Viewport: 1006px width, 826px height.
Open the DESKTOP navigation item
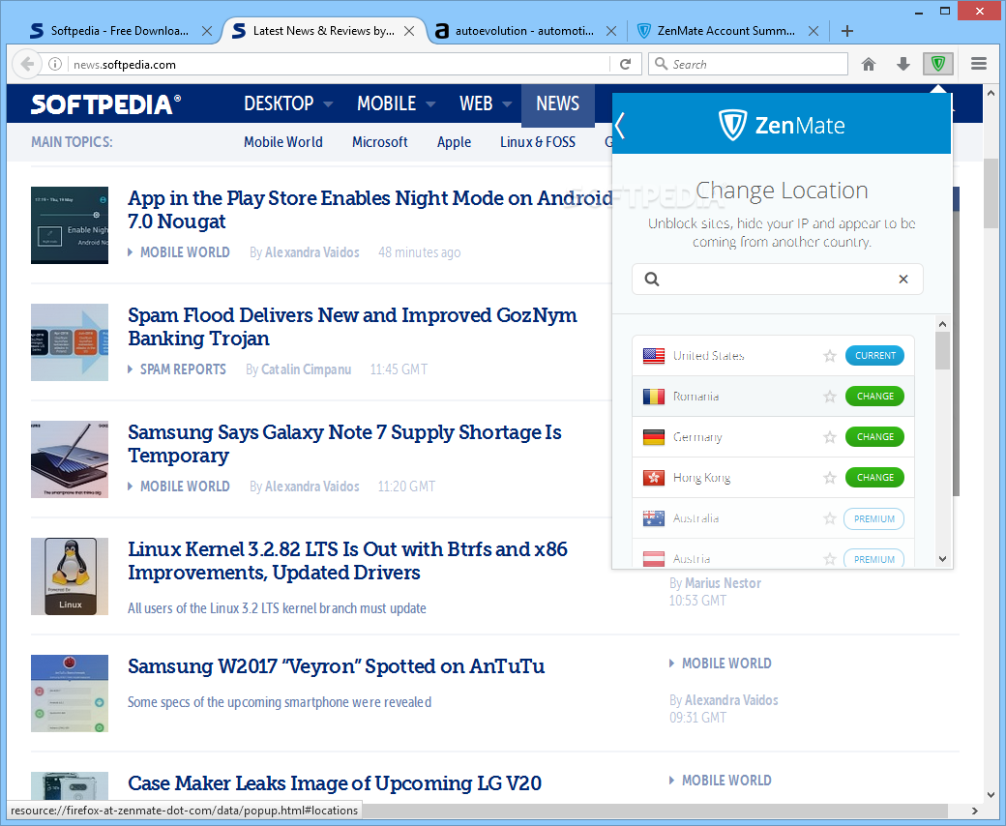point(279,103)
